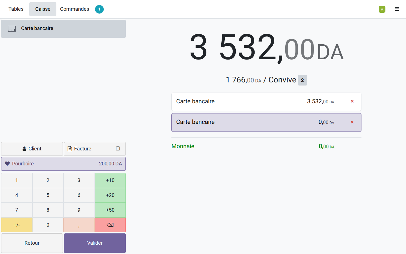This screenshot has height=254, width=406.
Task: Open the Commandes tab
Action: tap(74, 9)
